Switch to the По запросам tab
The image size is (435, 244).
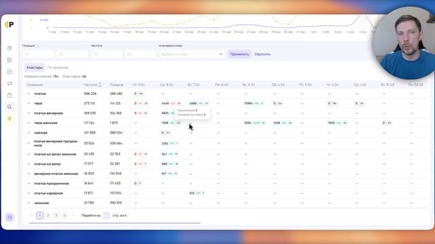58,68
